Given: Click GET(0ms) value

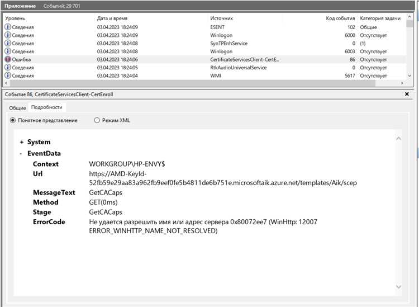Looking at the screenshot, I should pyautogui.click(x=103, y=202).
